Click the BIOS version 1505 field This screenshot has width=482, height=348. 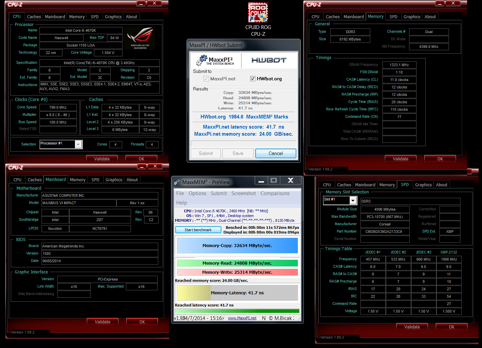[x=100, y=253]
